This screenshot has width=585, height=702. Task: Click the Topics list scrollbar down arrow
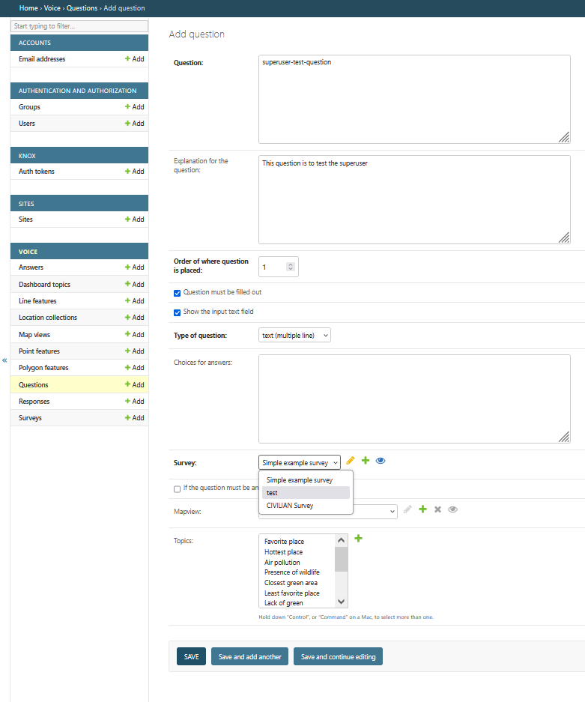tap(342, 602)
